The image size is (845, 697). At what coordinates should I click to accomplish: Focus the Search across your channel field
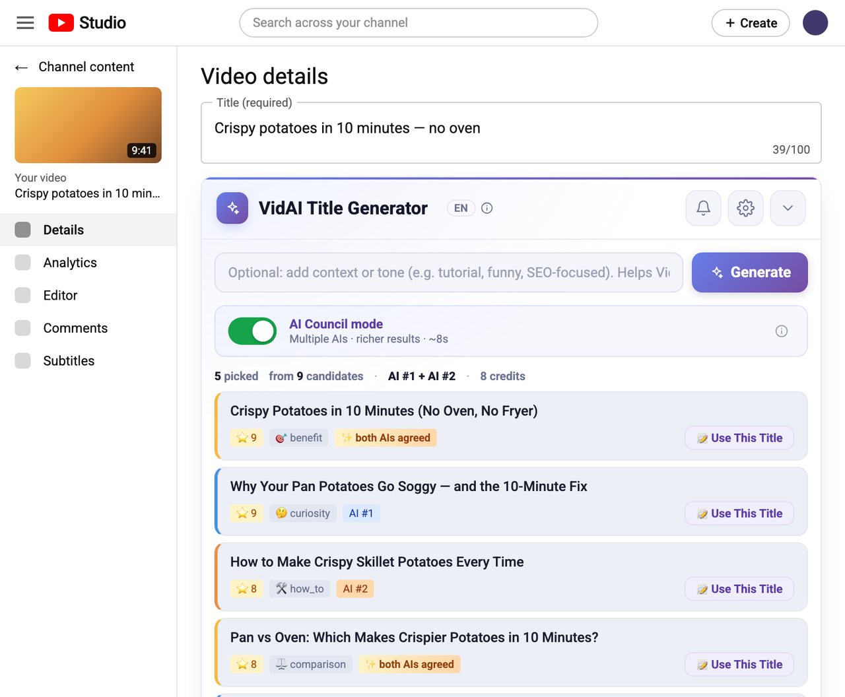(419, 23)
